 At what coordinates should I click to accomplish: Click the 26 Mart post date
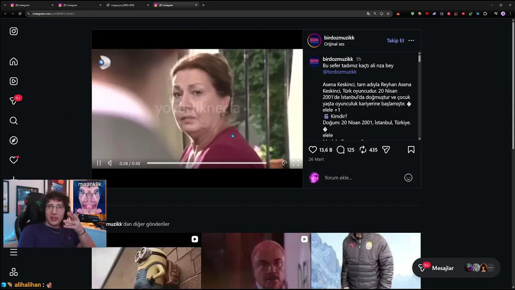316,159
